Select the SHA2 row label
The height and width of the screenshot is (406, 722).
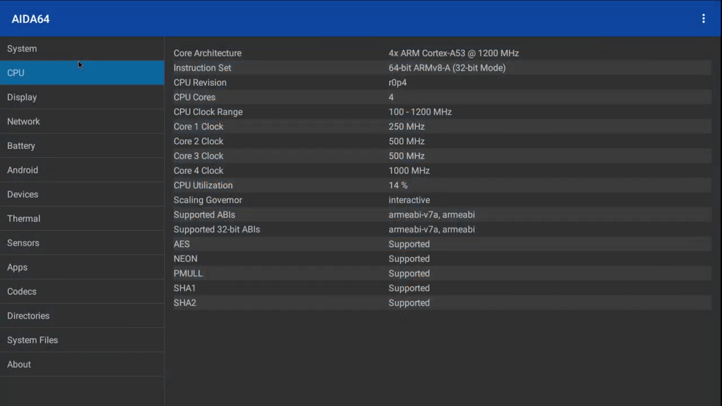pos(185,302)
